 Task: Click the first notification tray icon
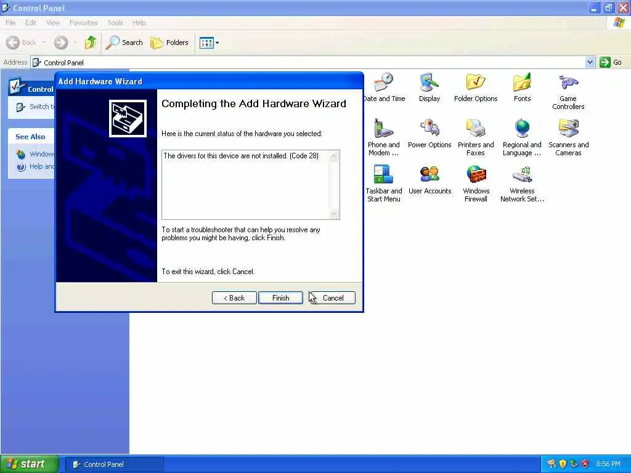552,464
